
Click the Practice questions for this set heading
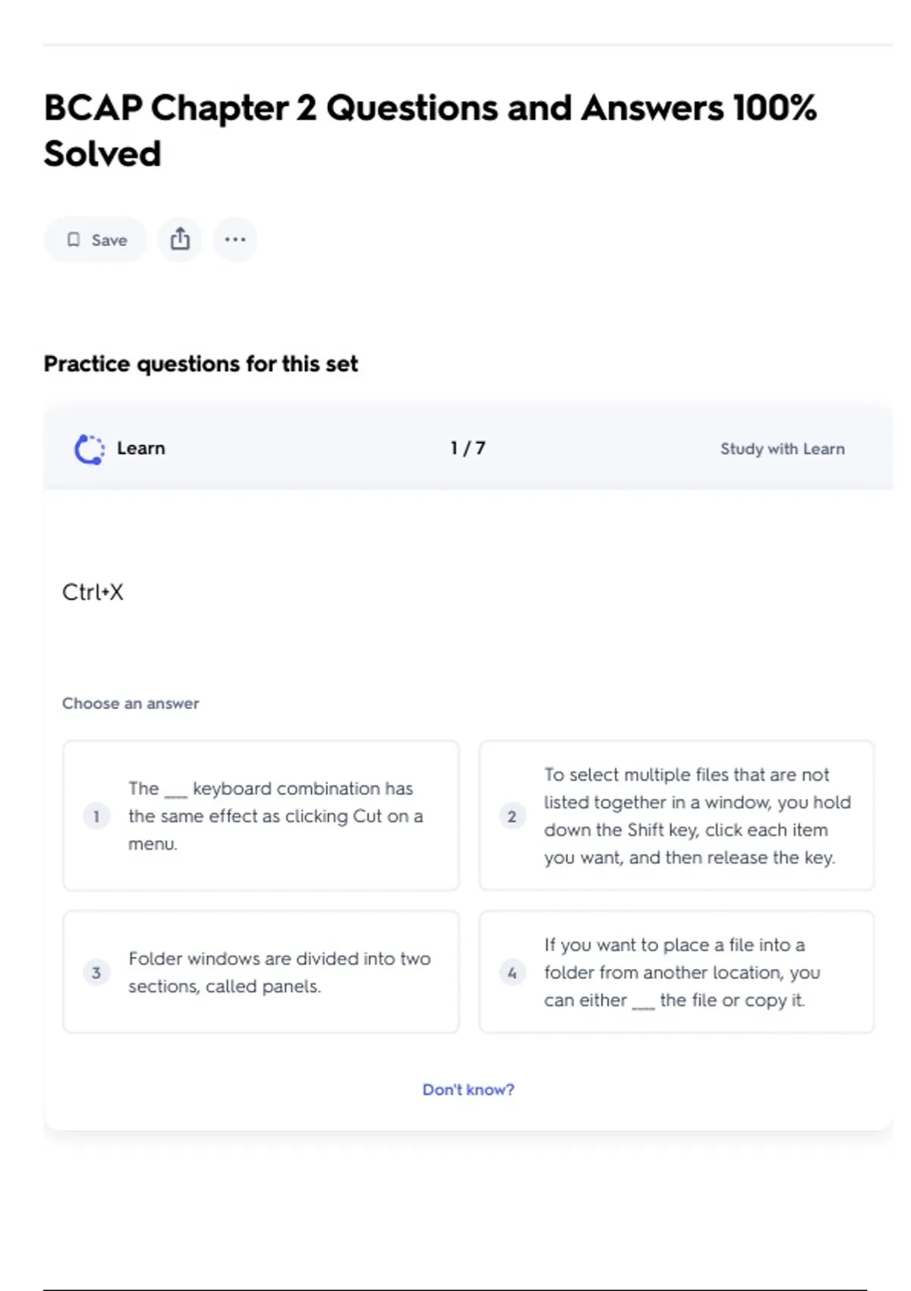[x=200, y=364]
